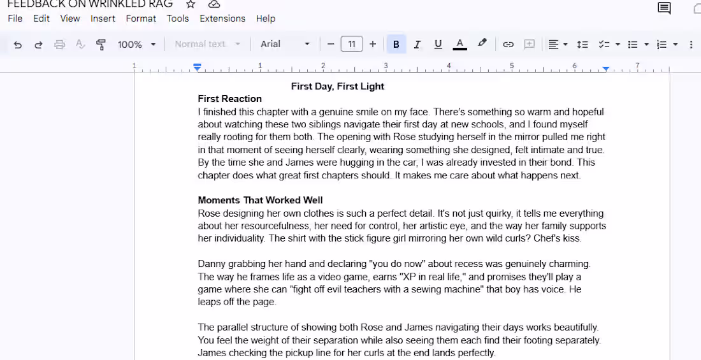The image size is (701, 360).
Task: Activate the paint format tool
Action: (101, 44)
